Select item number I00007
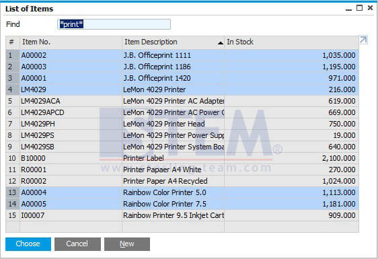 [x=33, y=215]
